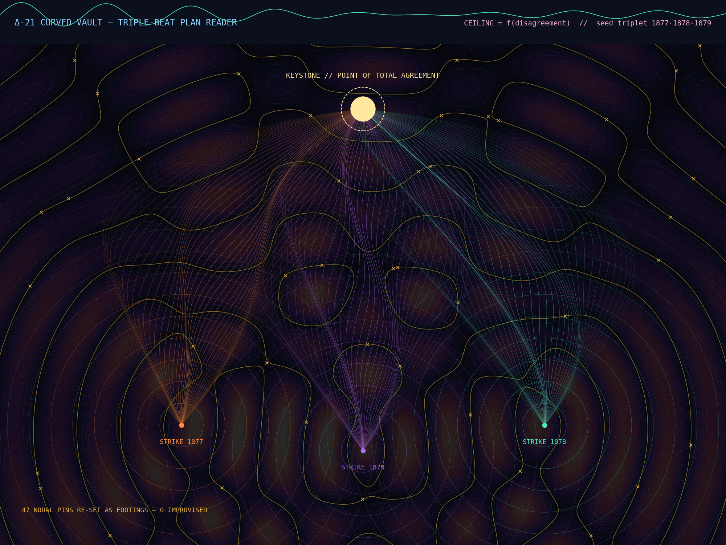
Task: Click the 'CEILING = f(disagreement)' header text
Action: click(517, 23)
